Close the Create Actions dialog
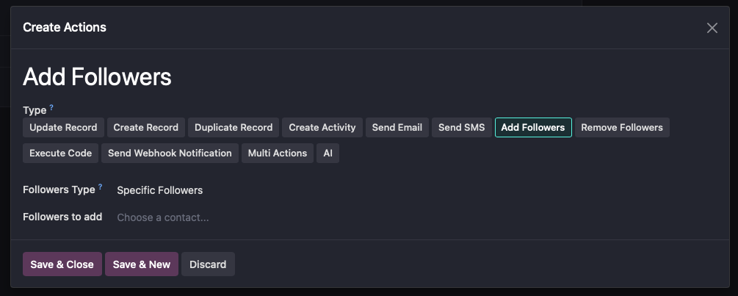This screenshot has width=738, height=296. coord(712,28)
